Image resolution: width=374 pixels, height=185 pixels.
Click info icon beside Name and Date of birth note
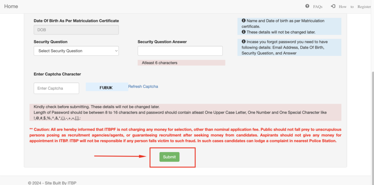point(244,21)
